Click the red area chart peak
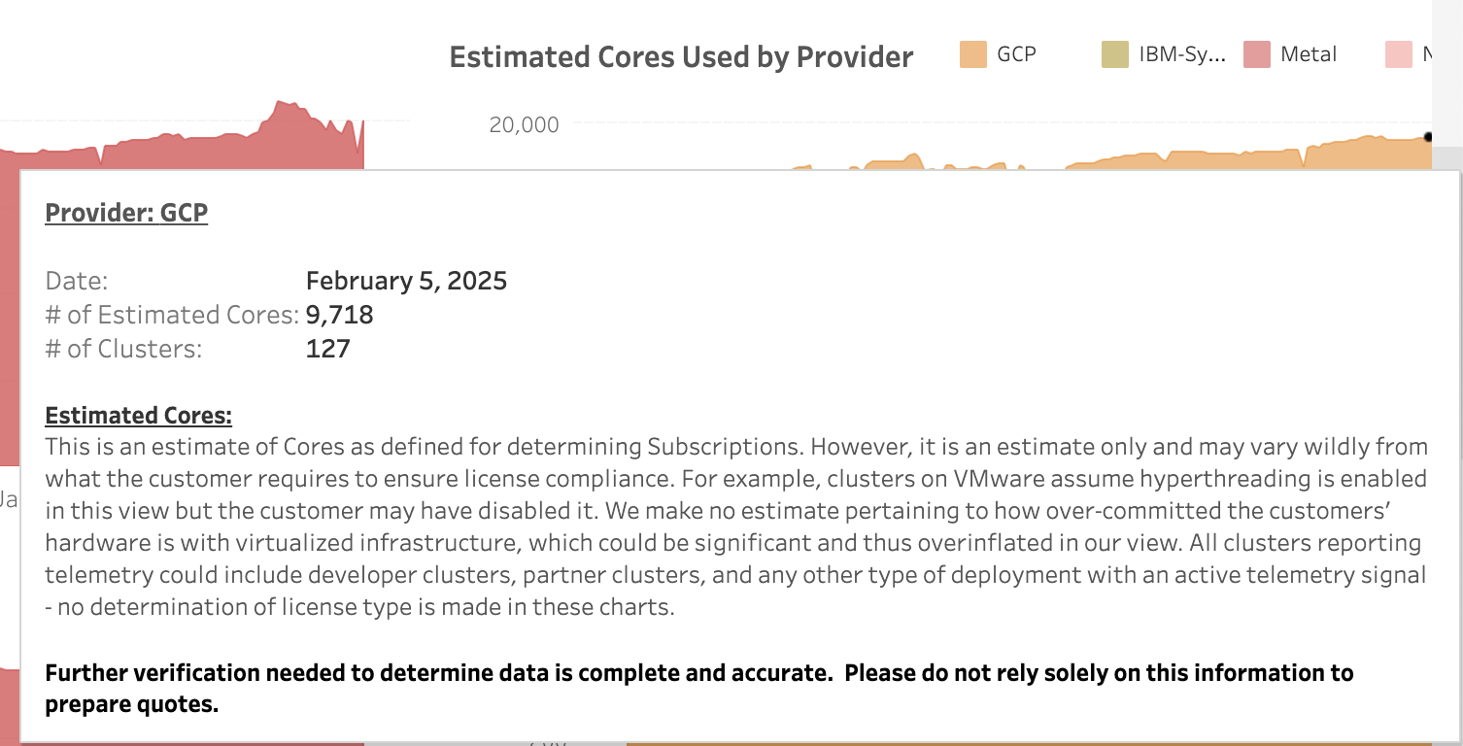Image resolution: width=1463 pixels, height=746 pixels. pos(283,105)
